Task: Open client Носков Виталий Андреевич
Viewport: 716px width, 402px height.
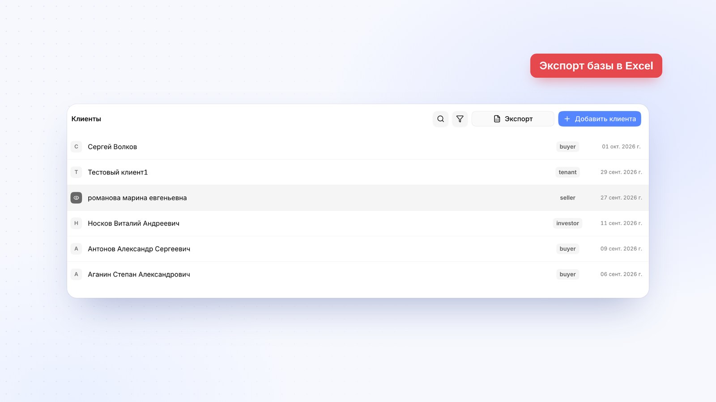Action: click(x=133, y=223)
